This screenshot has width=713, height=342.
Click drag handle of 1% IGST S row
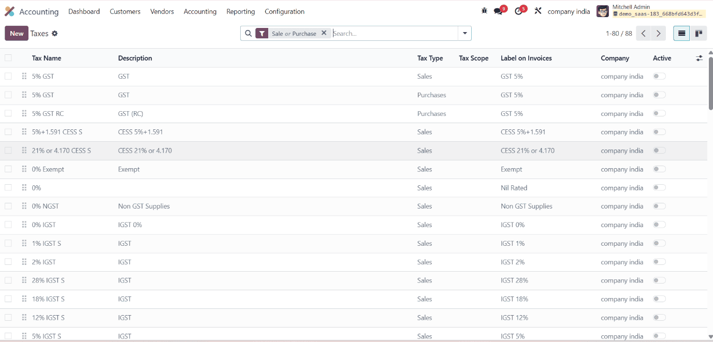coord(24,243)
